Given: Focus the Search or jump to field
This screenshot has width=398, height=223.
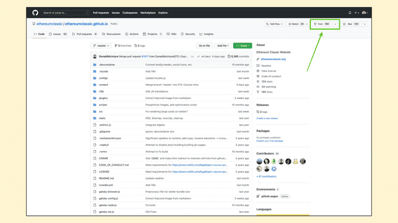Looking at the screenshot, I should [65, 13].
